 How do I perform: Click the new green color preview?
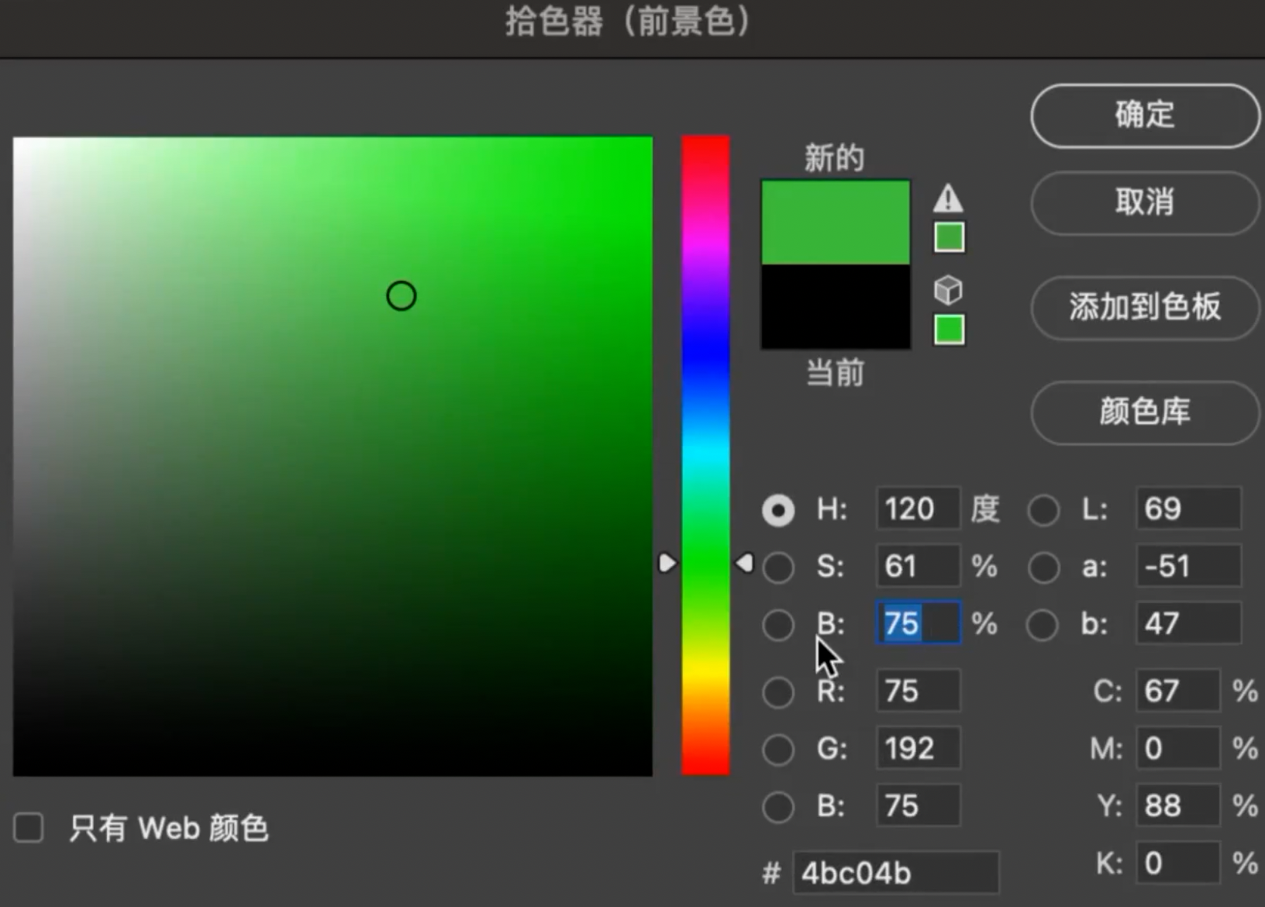[835, 222]
